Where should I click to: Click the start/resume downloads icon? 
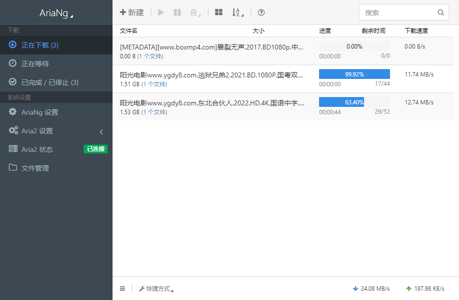click(x=161, y=12)
